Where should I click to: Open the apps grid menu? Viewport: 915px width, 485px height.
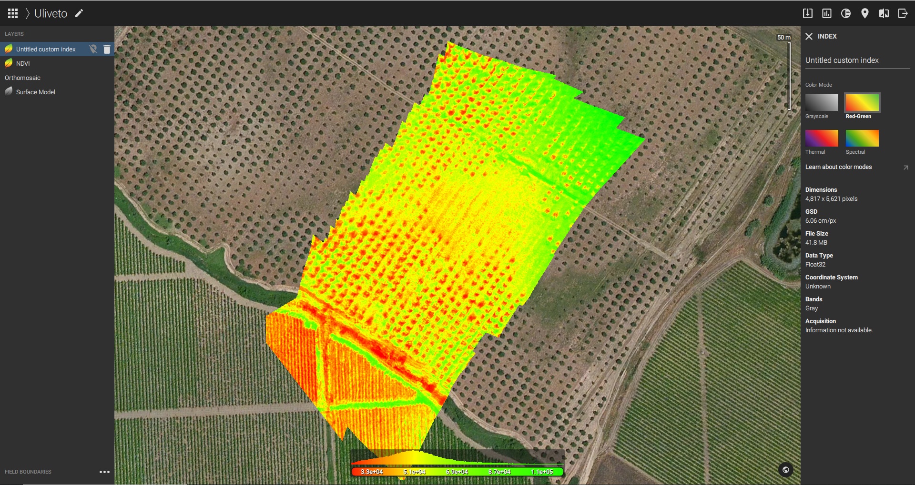click(x=13, y=13)
